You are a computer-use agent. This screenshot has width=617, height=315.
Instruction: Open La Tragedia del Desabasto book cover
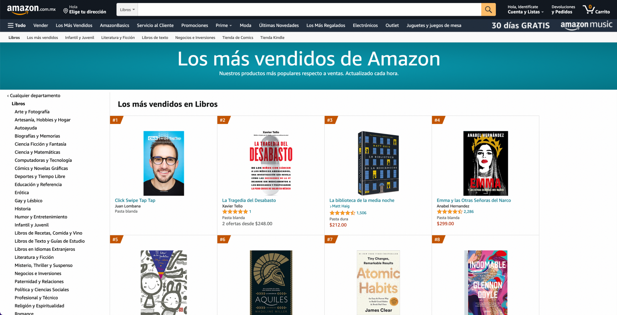pyautogui.click(x=271, y=163)
